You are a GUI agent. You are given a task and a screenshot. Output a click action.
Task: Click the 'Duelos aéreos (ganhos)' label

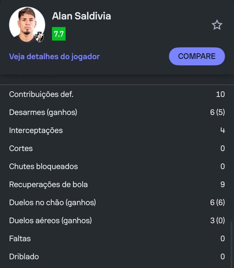[50, 220]
